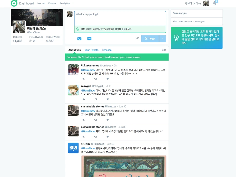
Task: View the Tweets count 11,333
Action: [x=17, y=41]
